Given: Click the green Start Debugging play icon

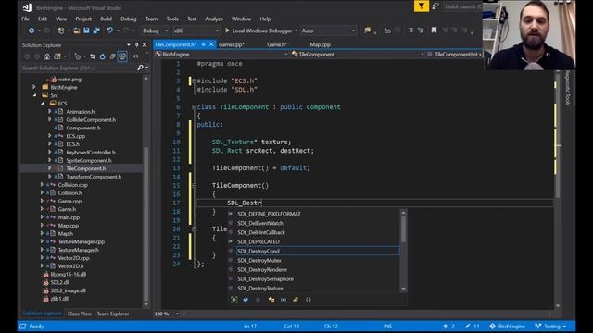Looking at the screenshot, I should 227,31.
